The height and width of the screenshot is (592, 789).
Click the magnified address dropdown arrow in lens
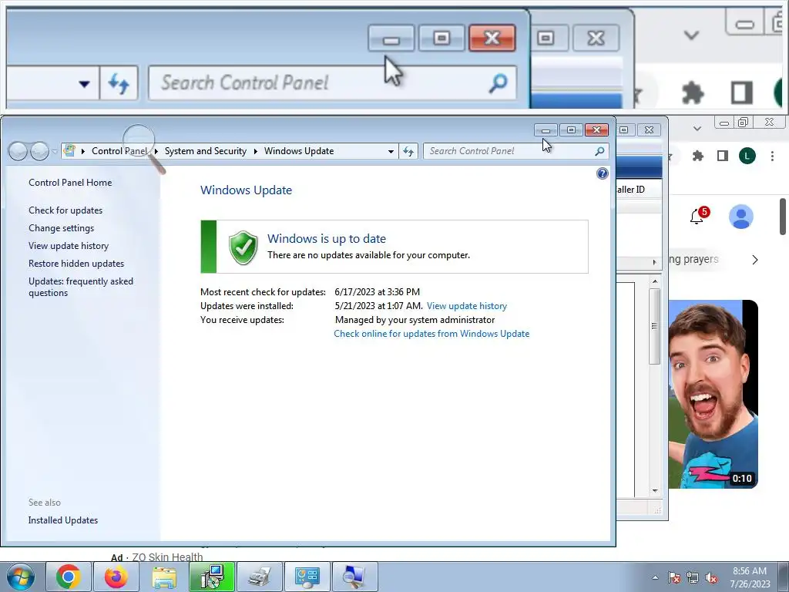click(84, 83)
